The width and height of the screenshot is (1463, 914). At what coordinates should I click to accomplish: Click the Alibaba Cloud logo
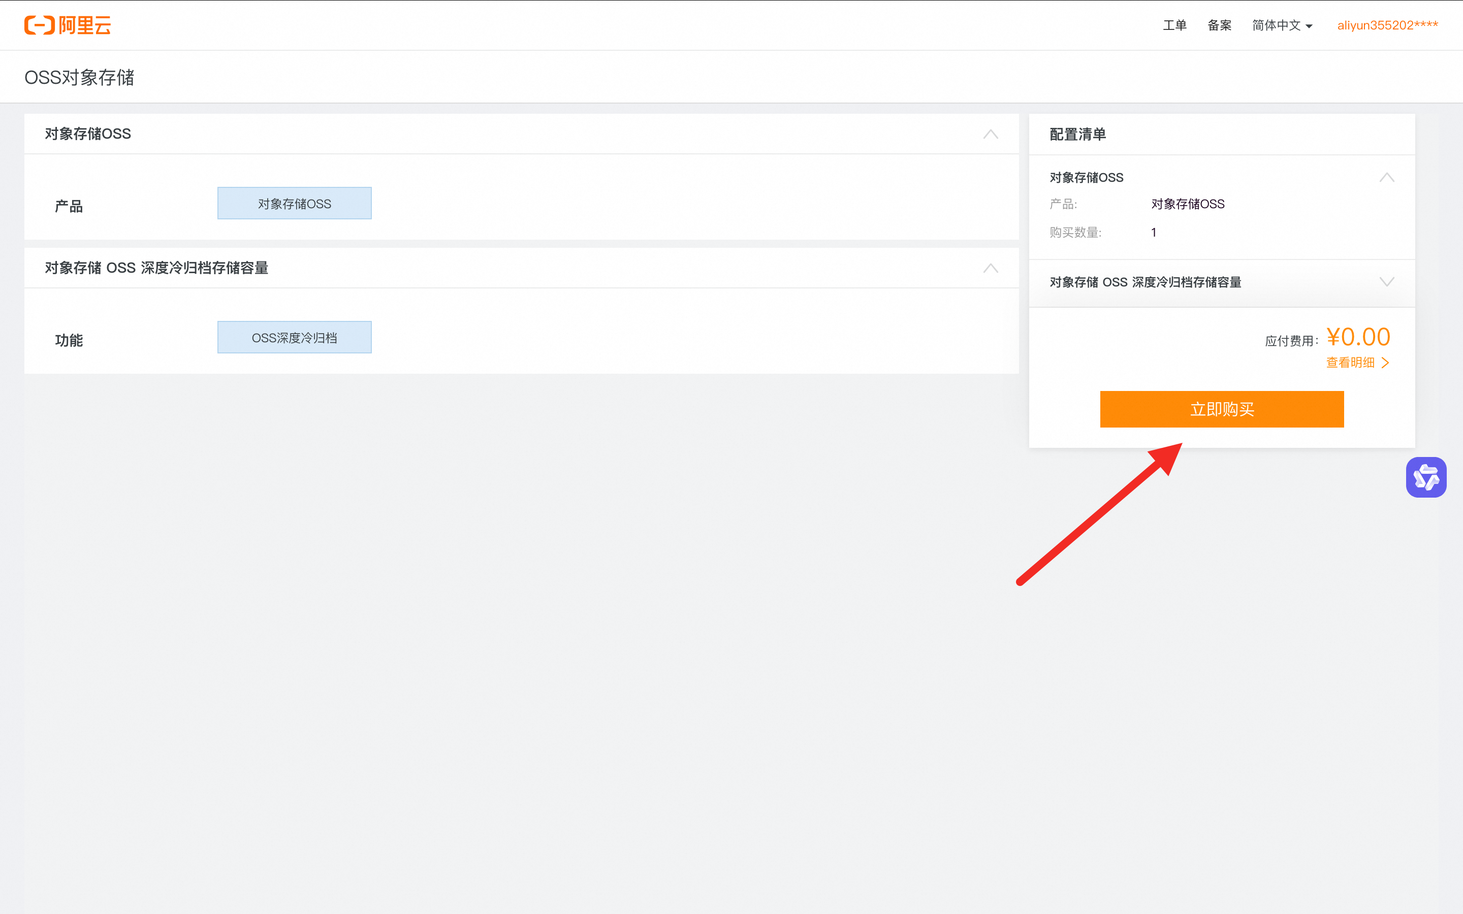68,25
